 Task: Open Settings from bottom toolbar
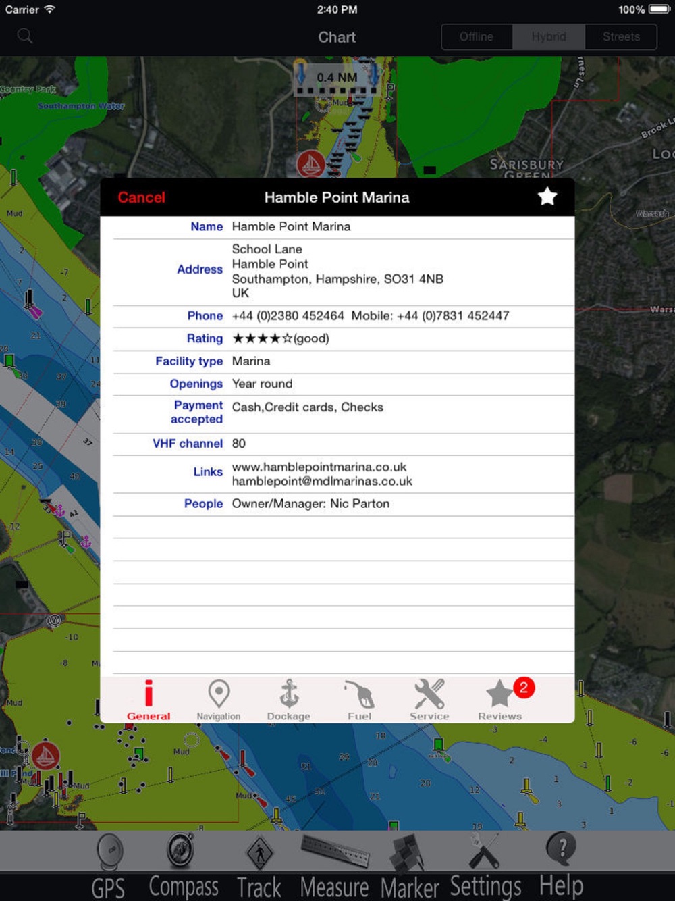tap(485, 865)
